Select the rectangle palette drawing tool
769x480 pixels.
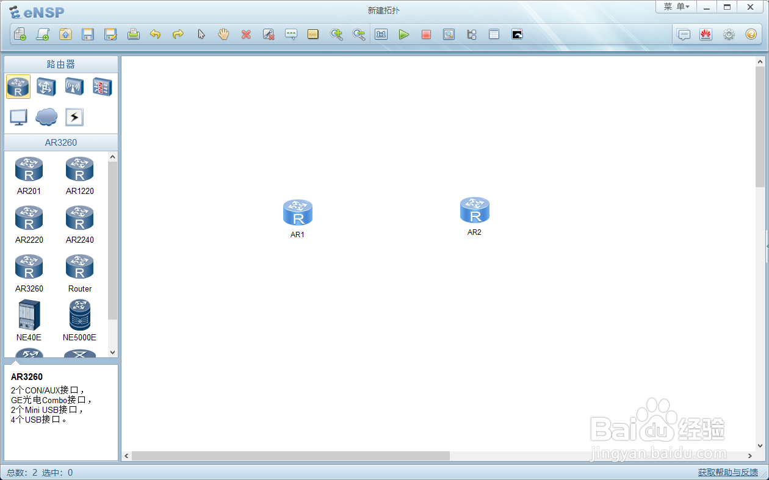pos(313,35)
